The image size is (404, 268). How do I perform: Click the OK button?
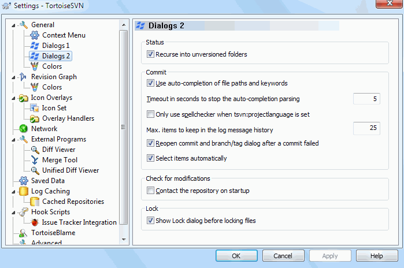(x=236, y=256)
